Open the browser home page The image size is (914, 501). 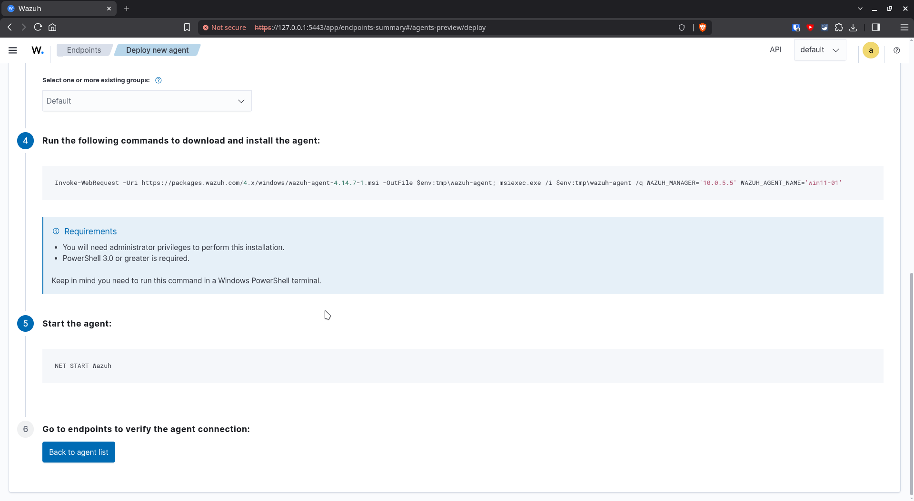[x=52, y=28]
